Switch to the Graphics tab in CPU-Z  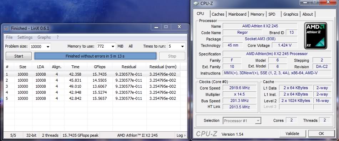pos(290,14)
